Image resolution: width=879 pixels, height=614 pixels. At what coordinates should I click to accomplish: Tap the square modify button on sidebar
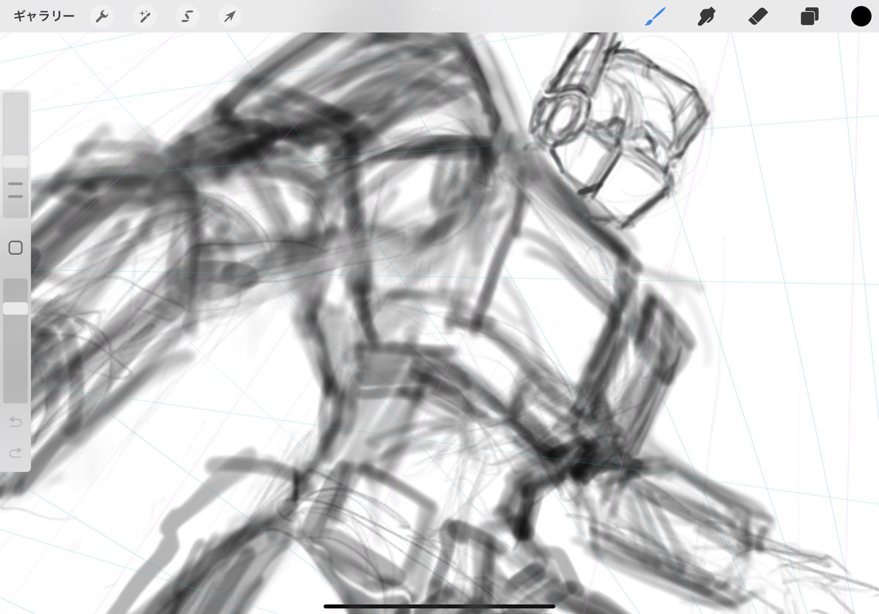point(15,248)
